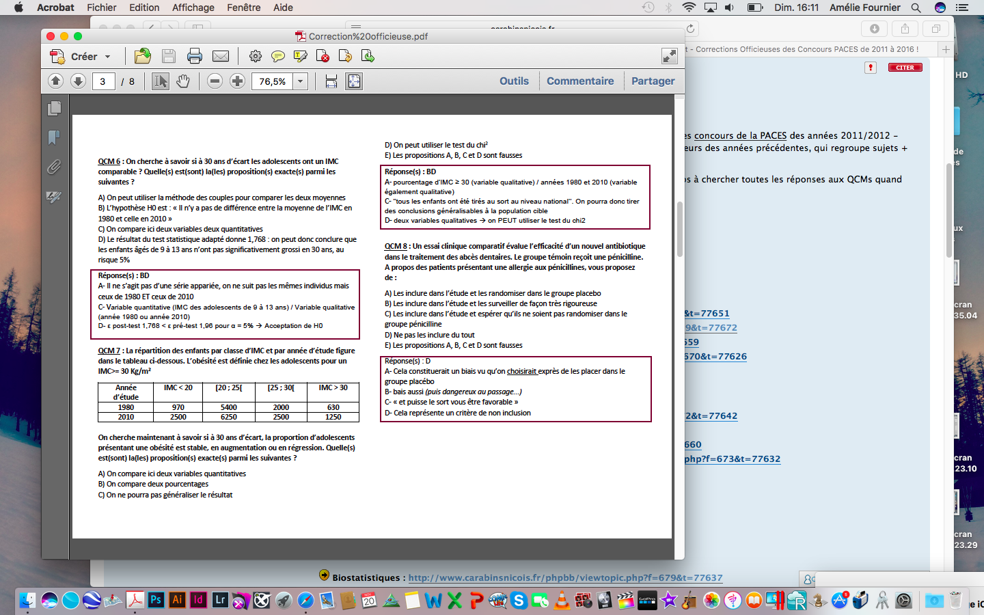Select the Hand pan tool

click(x=183, y=81)
